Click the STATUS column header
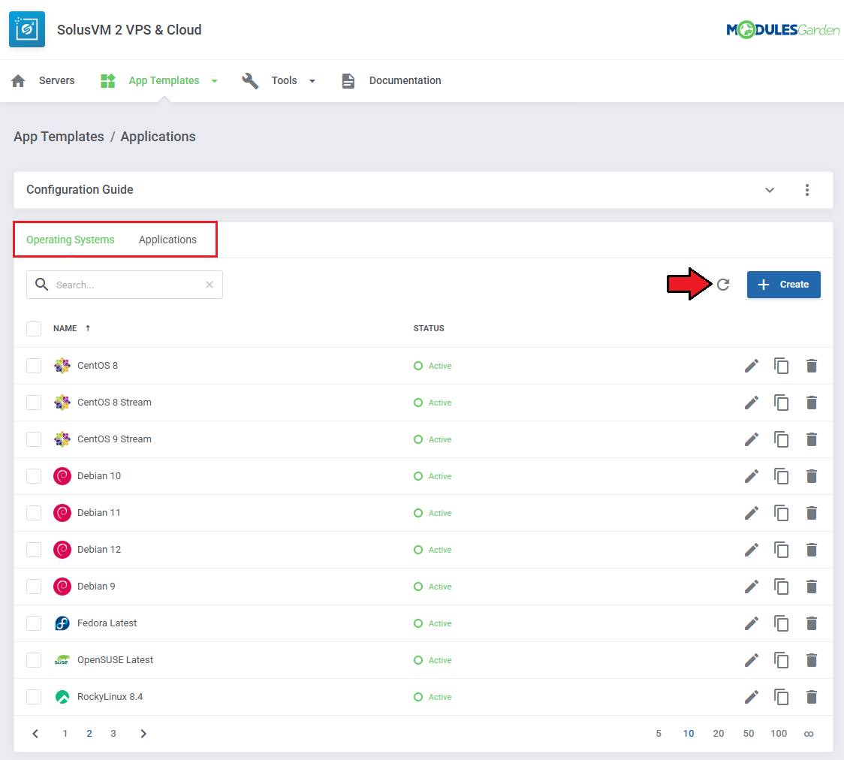 pos(429,328)
